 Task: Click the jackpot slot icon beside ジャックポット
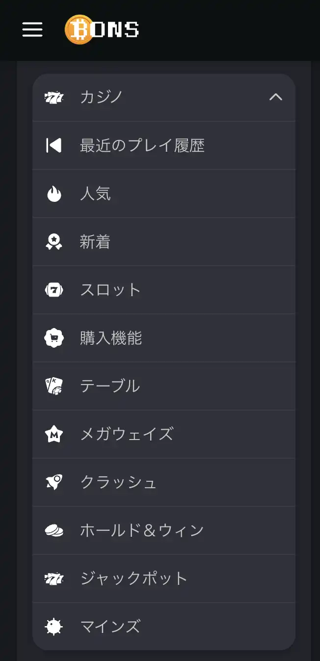(x=54, y=578)
